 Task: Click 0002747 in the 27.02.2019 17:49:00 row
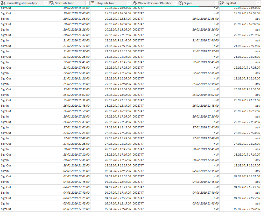coord(138,138)
